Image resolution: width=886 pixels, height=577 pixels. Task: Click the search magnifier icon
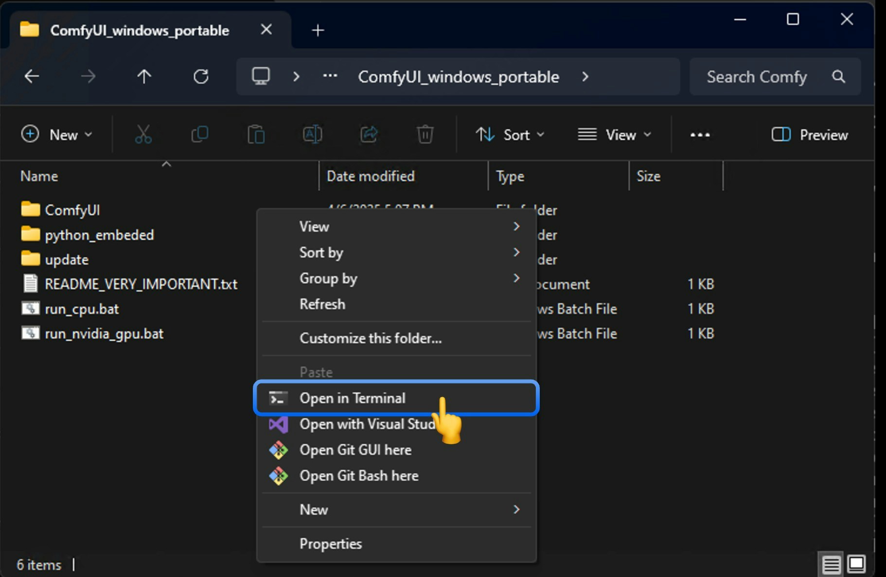[838, 76]
